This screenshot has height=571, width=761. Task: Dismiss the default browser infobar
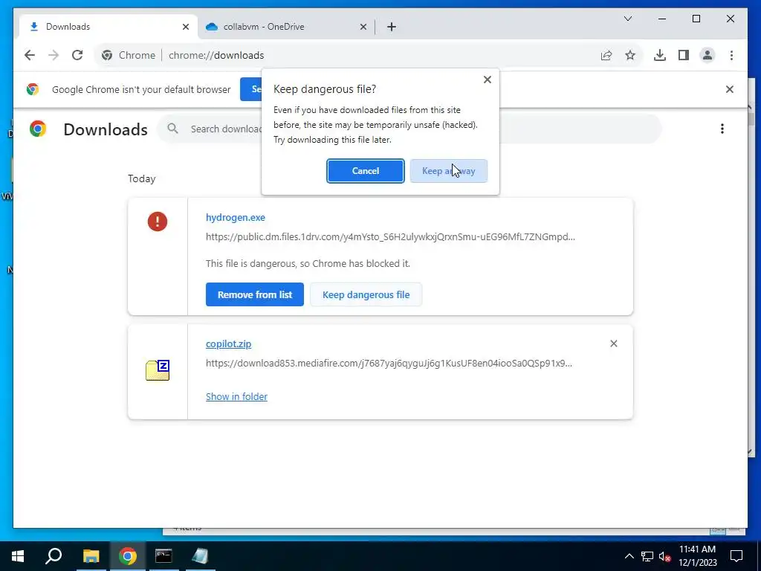pos(730,89)
